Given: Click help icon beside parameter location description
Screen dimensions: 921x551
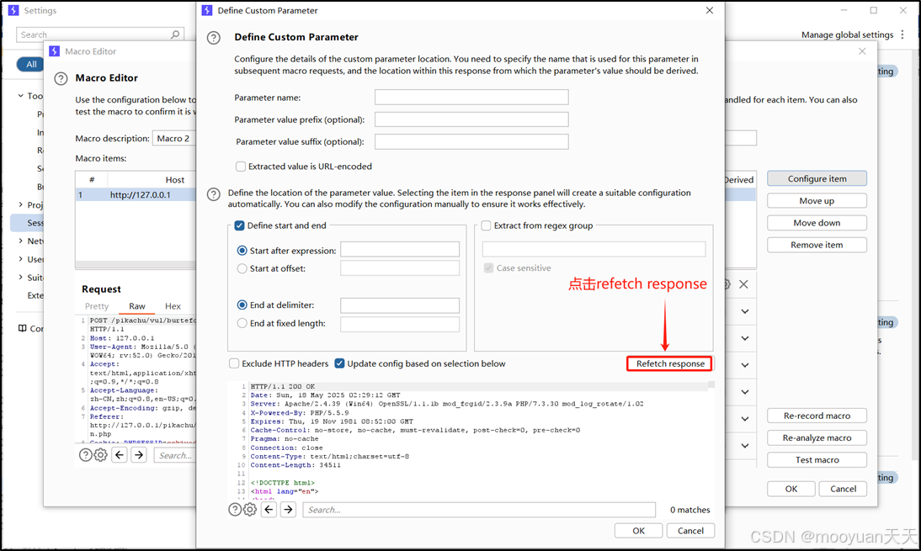Looking at the screenshot, I should [214, 194].
